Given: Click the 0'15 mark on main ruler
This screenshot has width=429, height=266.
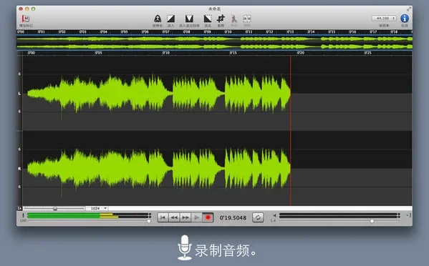Looking at the screenshot, I should pyautogui.click(x=233, y=53).
